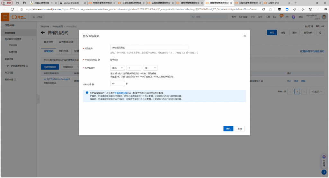Click the help icon next to 伸缩规则类型
This screenshot has width=329, height=178.
98,59
